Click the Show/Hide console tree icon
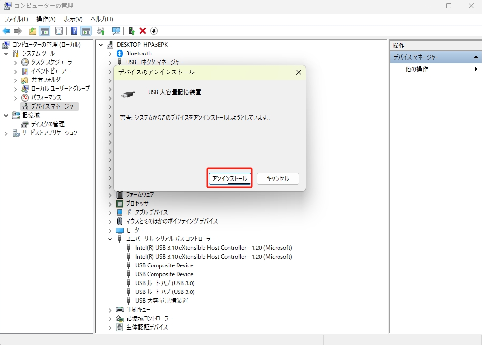Screen dimensions: 482x345 click(45, 31)
